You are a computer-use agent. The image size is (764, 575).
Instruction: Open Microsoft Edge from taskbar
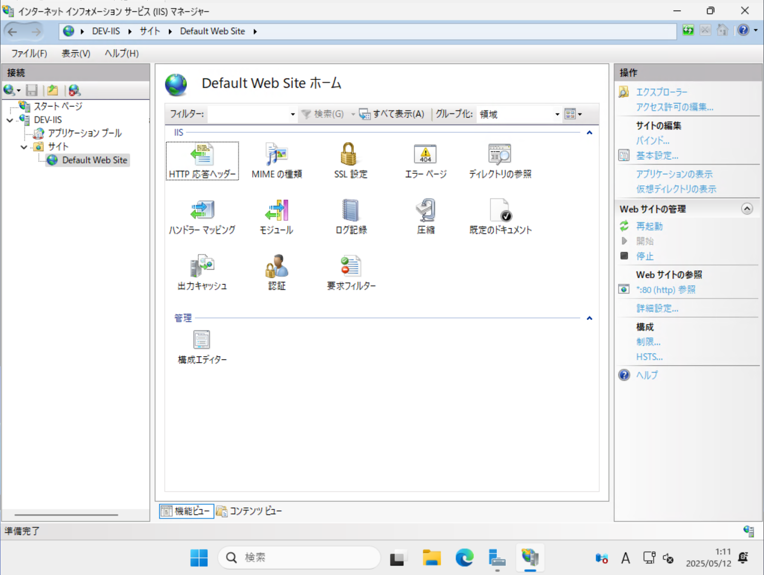click(x=464, y=558)
